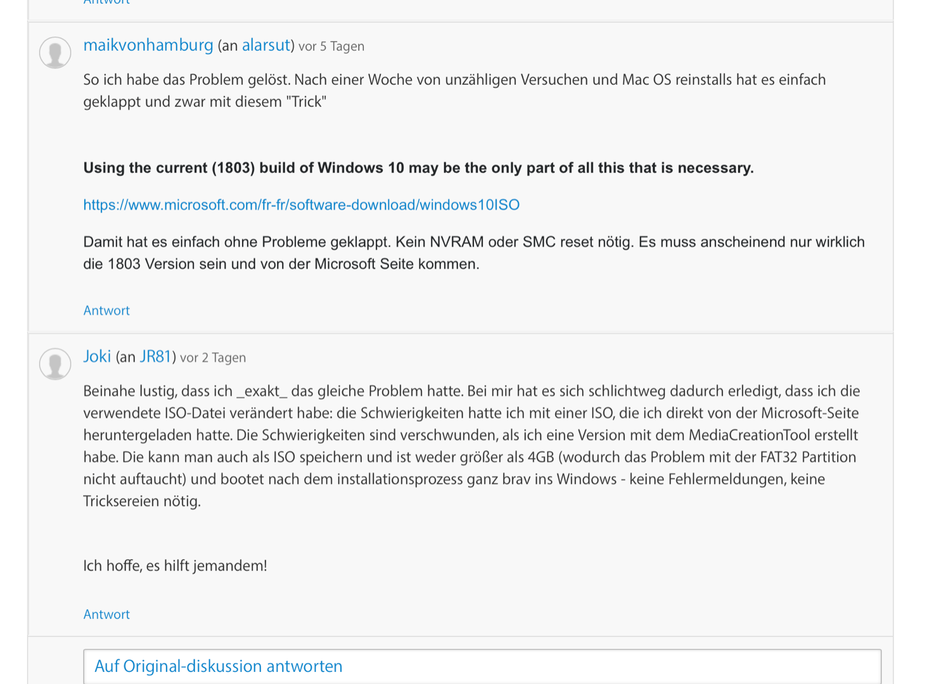Click maikvonhamburg's profile avatar icon

pos(55,53)
